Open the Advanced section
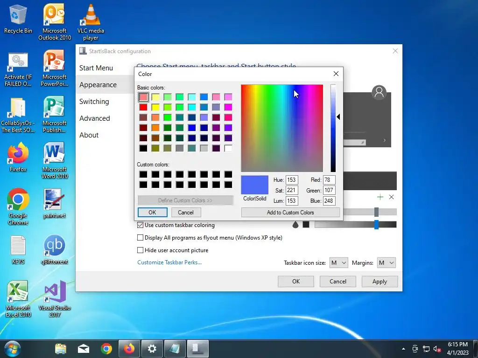478x358 pixels. click(95, 118)
